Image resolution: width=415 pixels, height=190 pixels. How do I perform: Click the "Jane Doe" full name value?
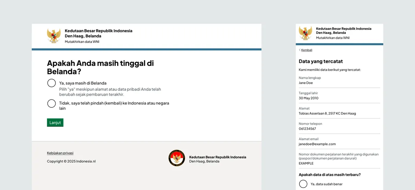[x=306, y=83]
